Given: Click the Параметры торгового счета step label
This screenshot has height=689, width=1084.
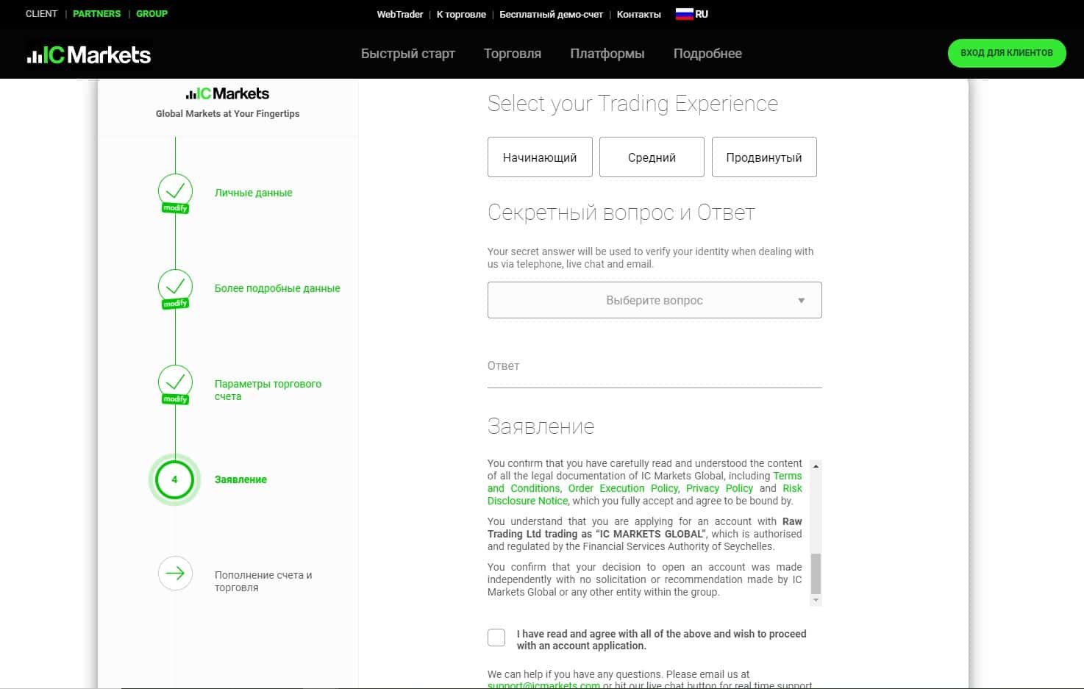Looking at the screenshot, I should click(x=268, y=390).
